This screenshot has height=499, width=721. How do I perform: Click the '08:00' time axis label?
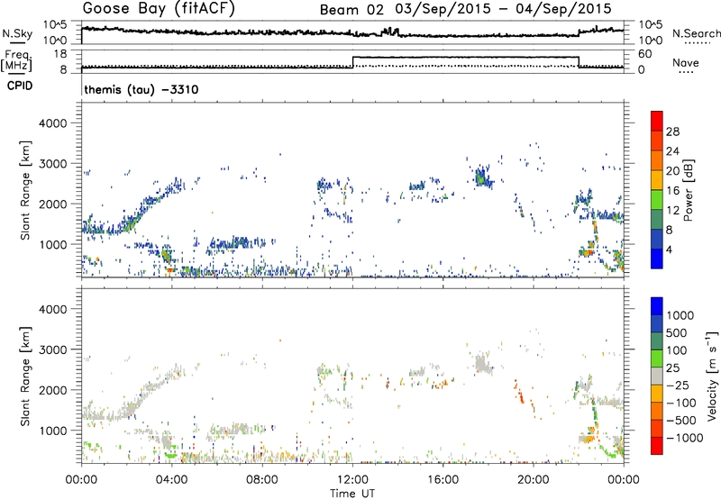click(262, 480)
